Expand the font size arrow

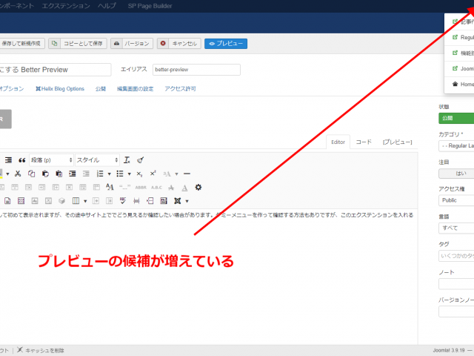click(x=176, y=174)
